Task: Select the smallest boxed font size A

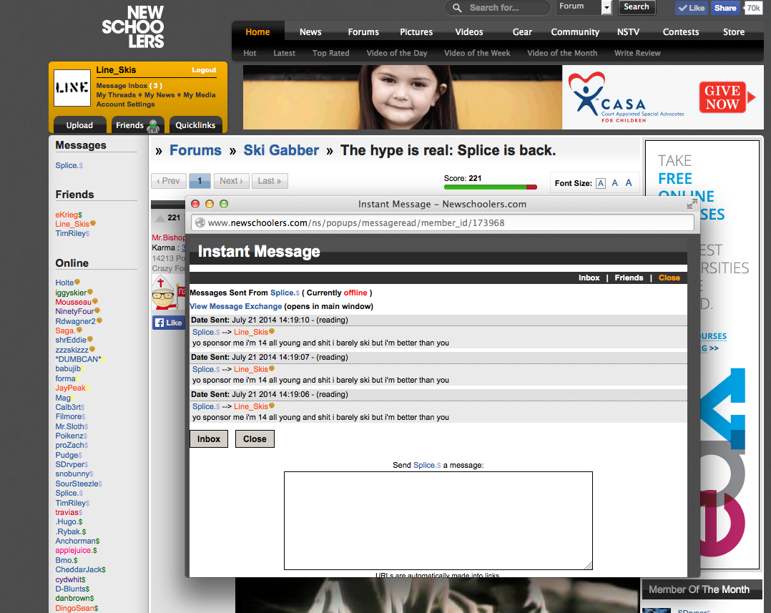Action: point(600,183)
